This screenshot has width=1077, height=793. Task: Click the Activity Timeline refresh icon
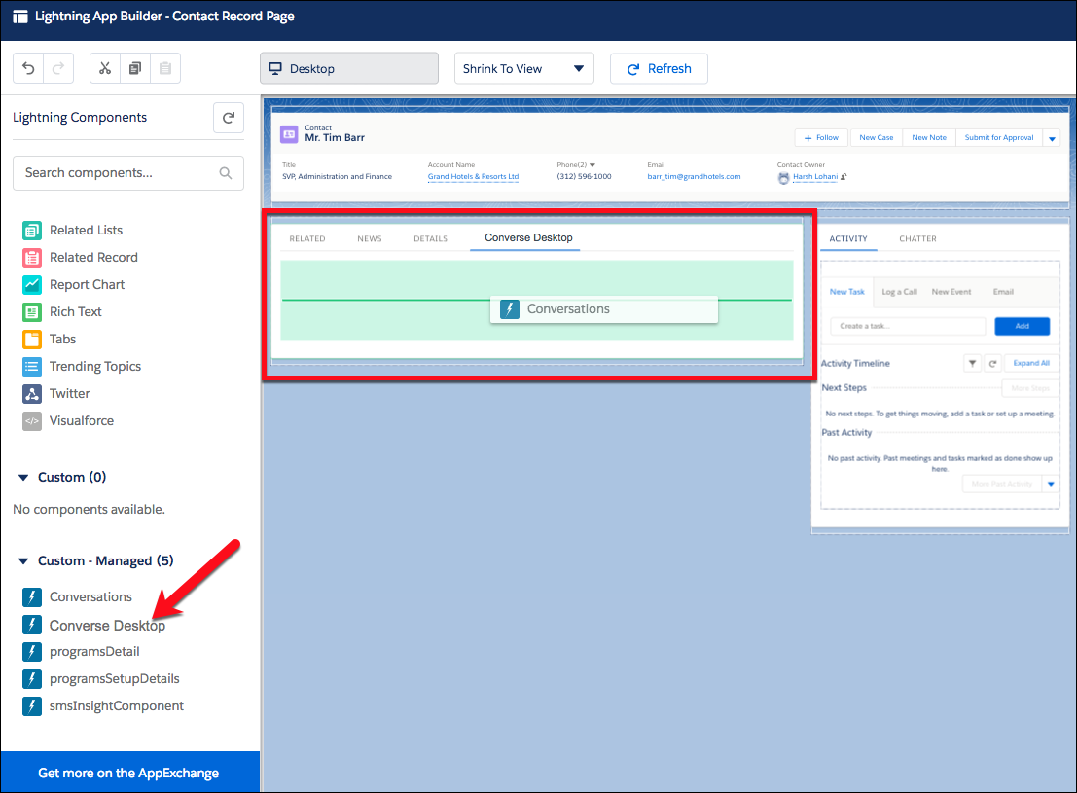pos(992,364)
